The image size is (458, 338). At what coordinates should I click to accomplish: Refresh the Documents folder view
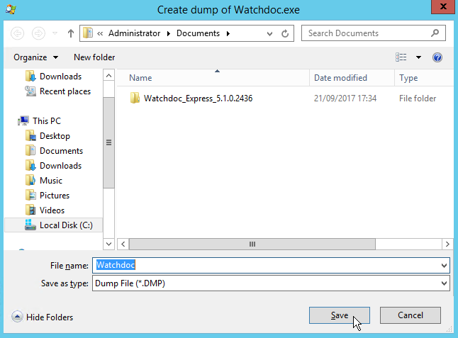click(285, 33)
